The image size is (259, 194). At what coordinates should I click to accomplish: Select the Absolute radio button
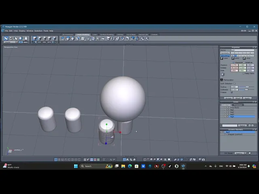pos(234,62)
